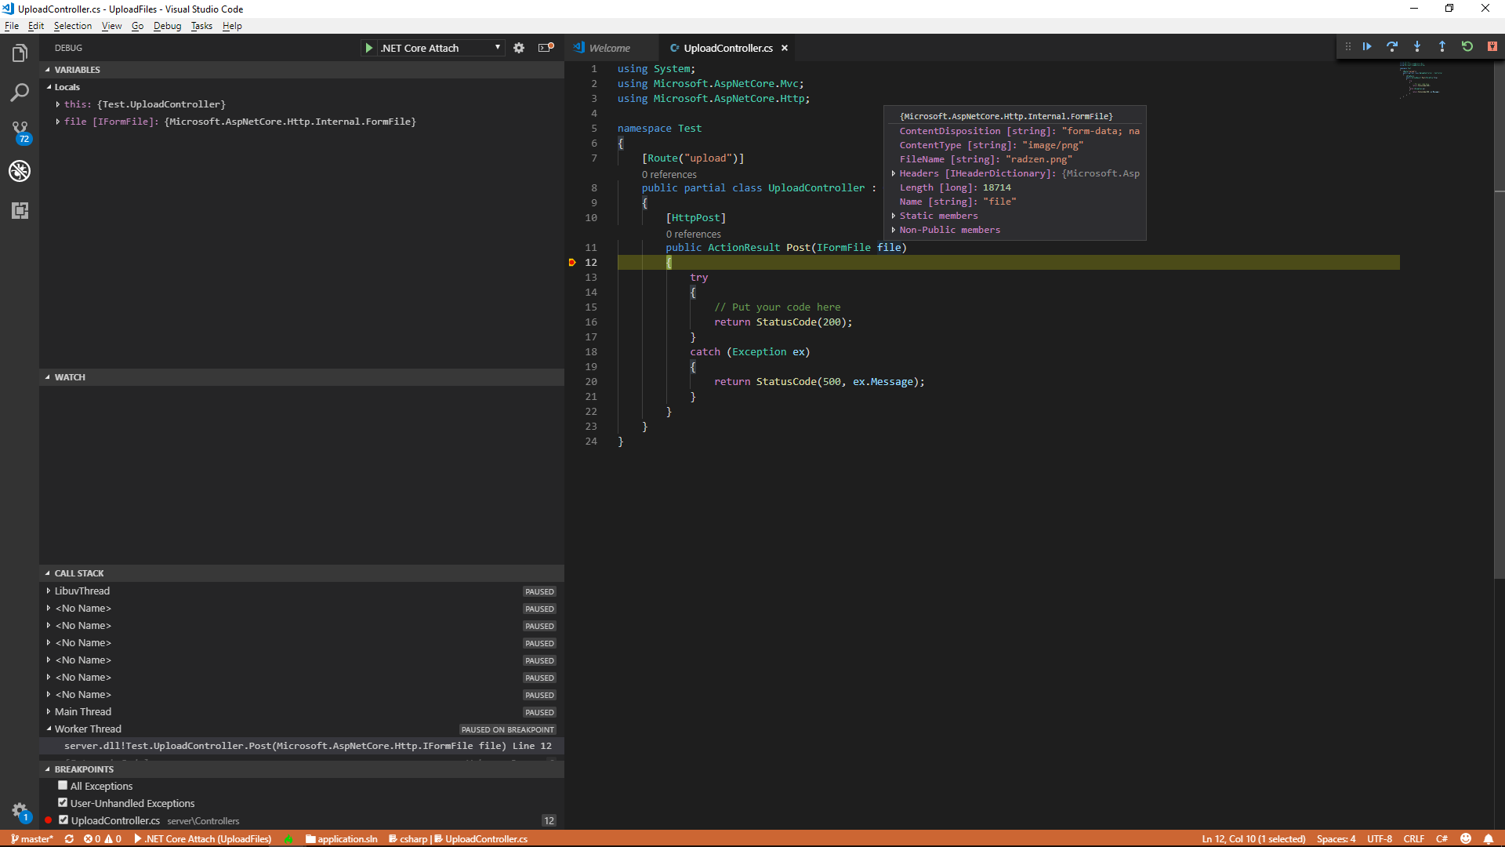This screenshot has width=1505, height=847.
Task: Collapse the CALL STACK section
Action: [x=302, y=573]
